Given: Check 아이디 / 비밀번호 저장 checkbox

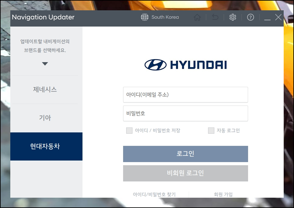Looking at the screenshot, I should [x=129, y=131].
